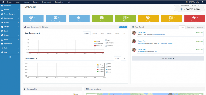This screenshot has width=206, height=95.
Task: Click the Configuration gears icon
Action: [x=2, y=18]
